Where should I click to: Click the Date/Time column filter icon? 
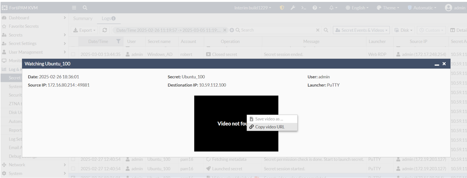pyautogui.click(x=118, y=41)
